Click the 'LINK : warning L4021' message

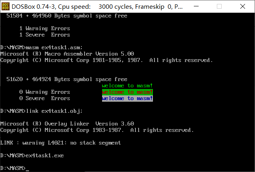[60, 143]
